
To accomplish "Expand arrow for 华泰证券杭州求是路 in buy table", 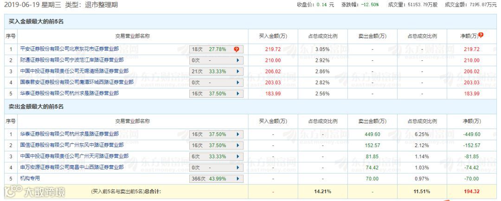I will tap(238, 94).
